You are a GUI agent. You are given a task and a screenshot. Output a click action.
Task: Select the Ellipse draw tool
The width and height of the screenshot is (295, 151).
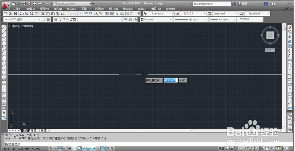(4, 70)
